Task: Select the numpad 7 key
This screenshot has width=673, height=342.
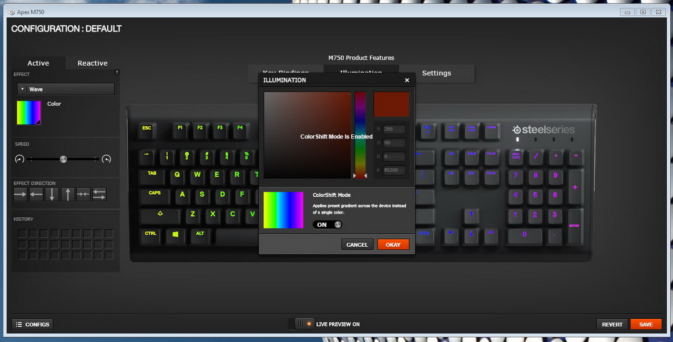Action: pos(516,176)
